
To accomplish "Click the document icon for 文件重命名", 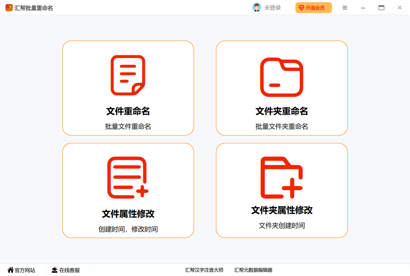I will [128, 75].
